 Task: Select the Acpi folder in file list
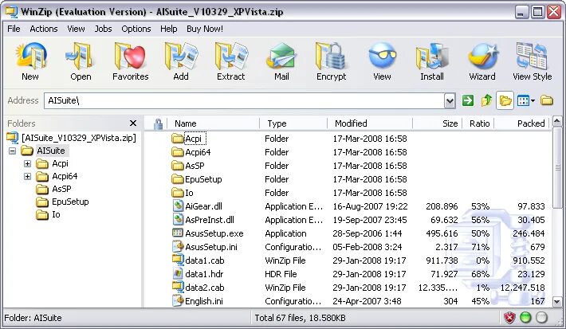coord(194,139)
